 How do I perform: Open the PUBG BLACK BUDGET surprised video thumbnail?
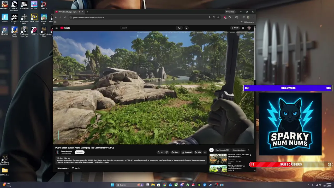tap(218, 168)
